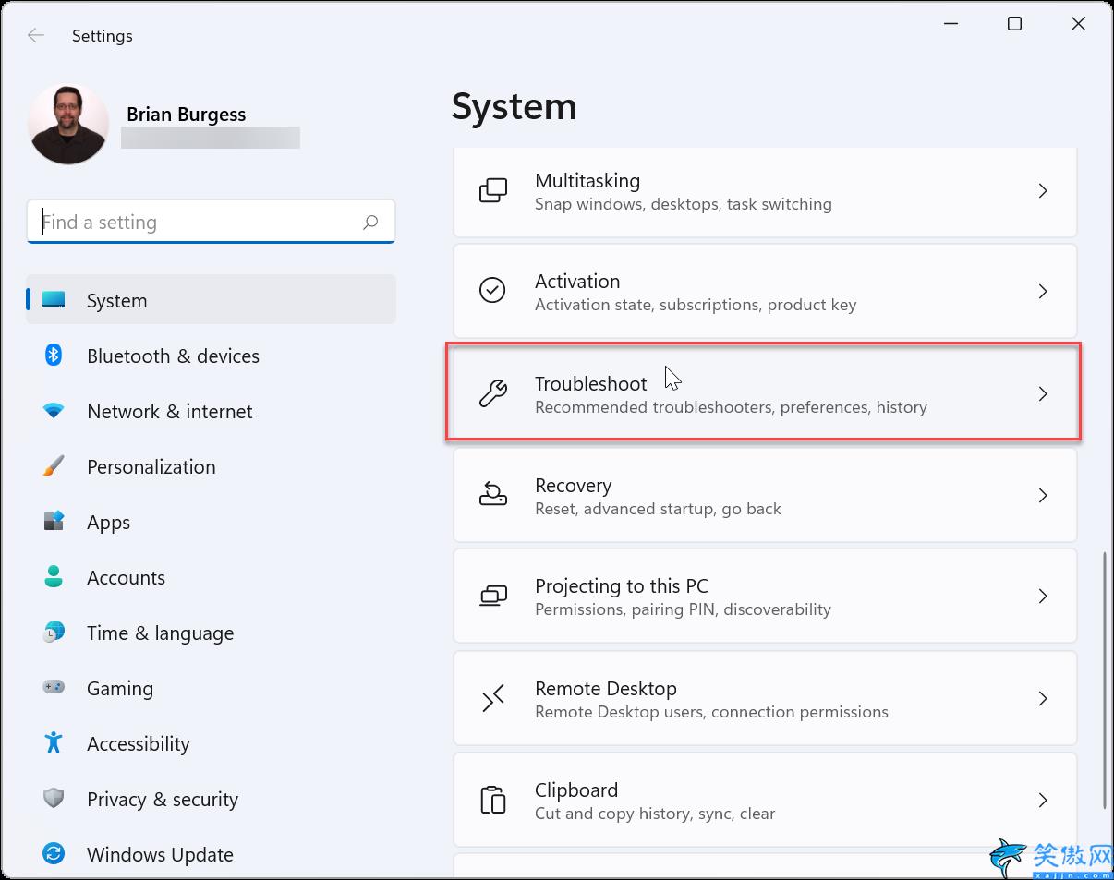Image resolution: width=1114 pixels, height=880 pixels.
Task: Click the vertical scrollbar thumb
Action: tap(1105, 681)
